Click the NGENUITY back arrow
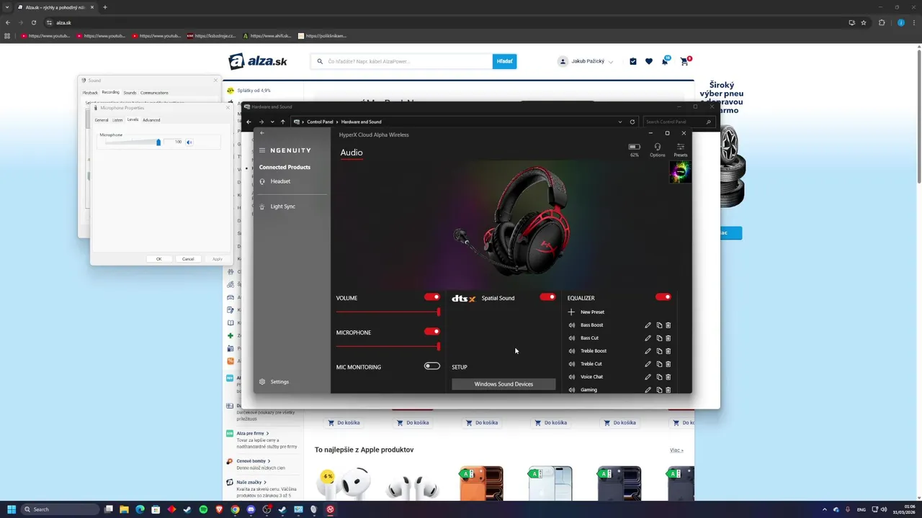Image resolution: width=922 pixels, height=518 pixels. (262, 133)
